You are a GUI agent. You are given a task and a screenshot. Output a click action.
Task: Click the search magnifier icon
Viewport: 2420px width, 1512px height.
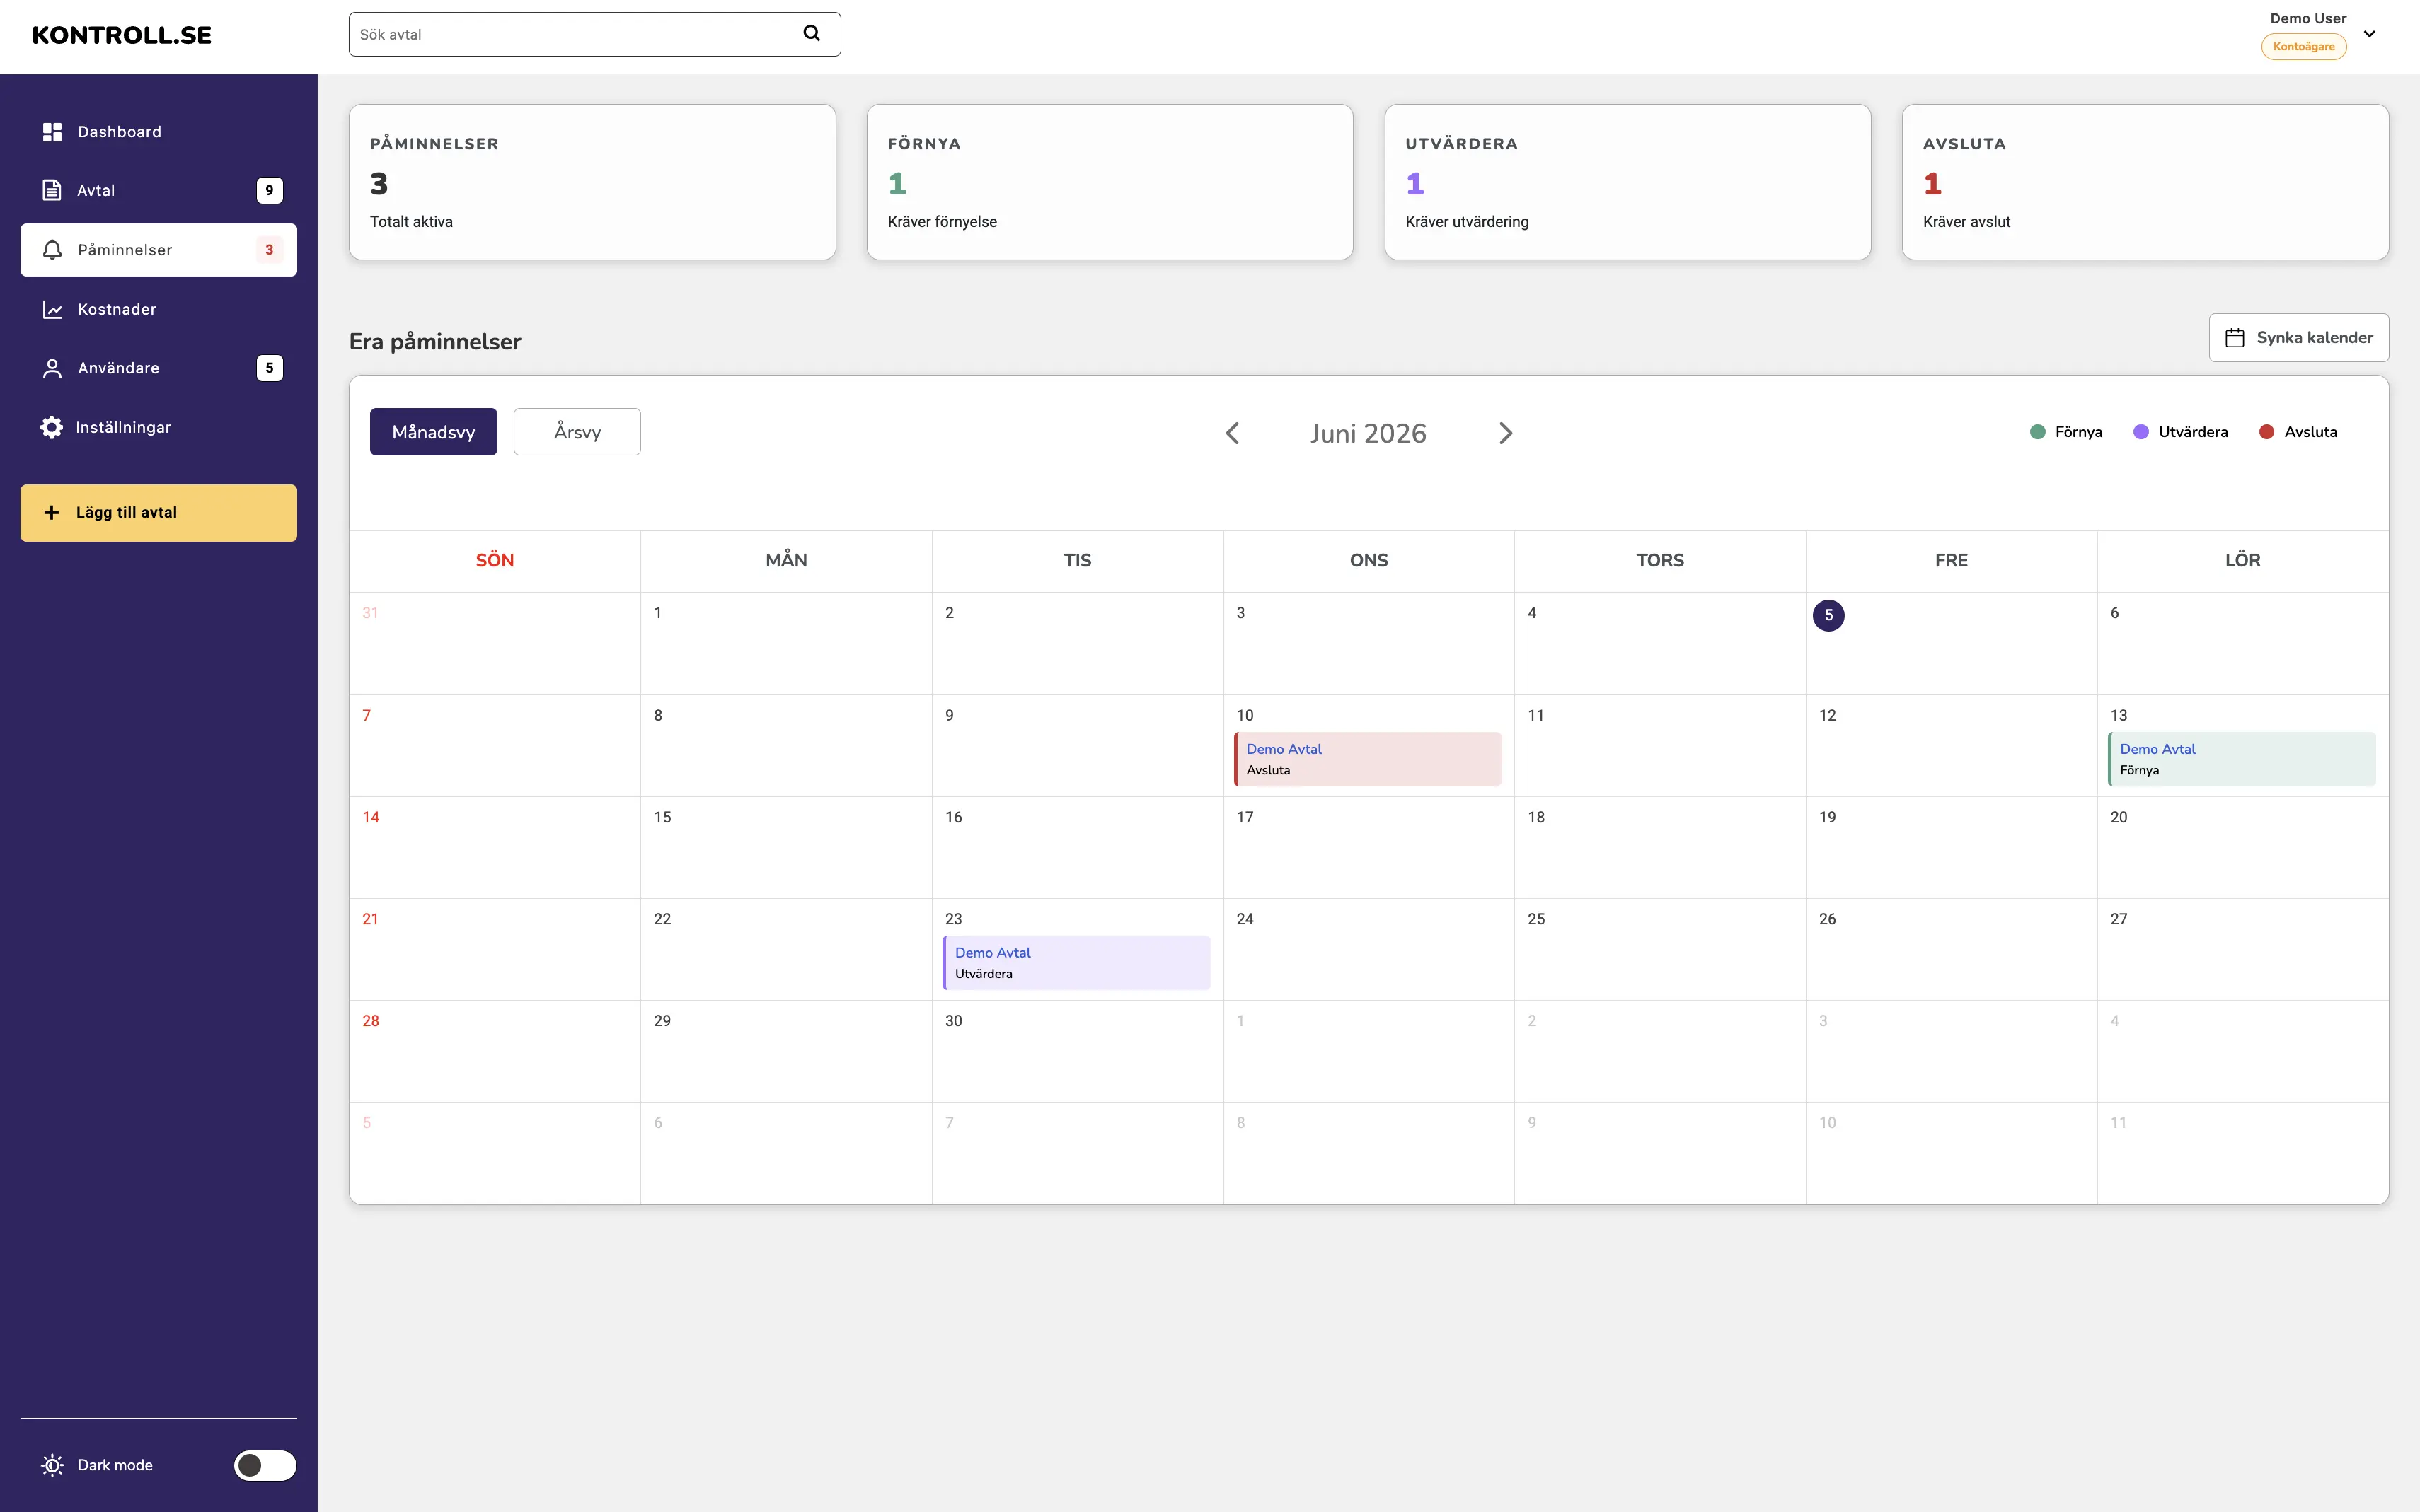(812, 33)
